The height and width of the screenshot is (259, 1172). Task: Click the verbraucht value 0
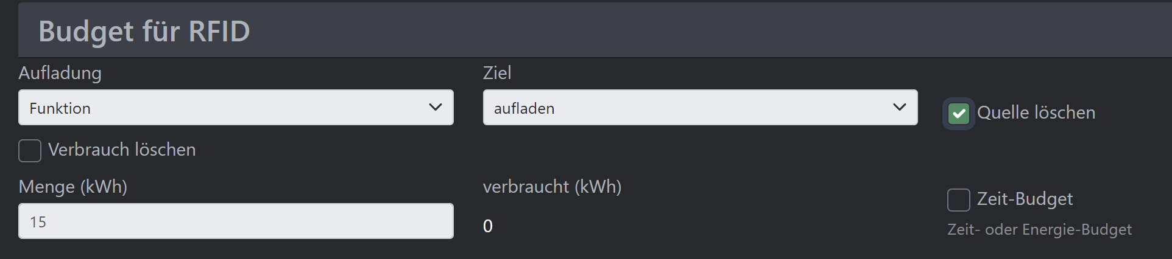tap(488, 226)
